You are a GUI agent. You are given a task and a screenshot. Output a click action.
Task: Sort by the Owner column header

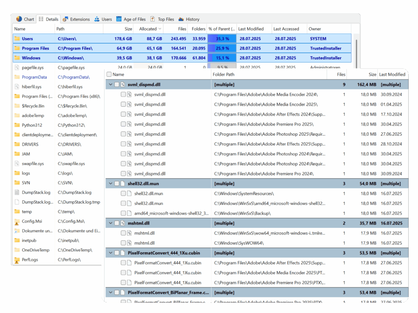click(329, 29)
